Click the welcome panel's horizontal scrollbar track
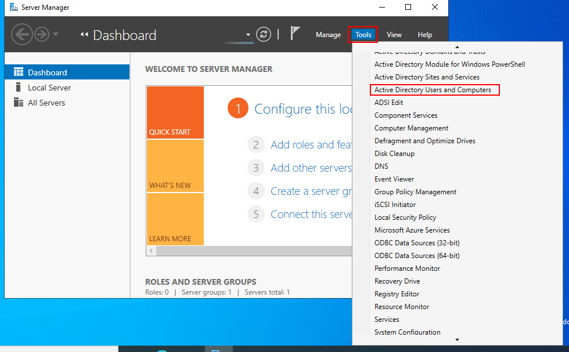The height and width of the screenshot is (352, 569). point(254,251)
